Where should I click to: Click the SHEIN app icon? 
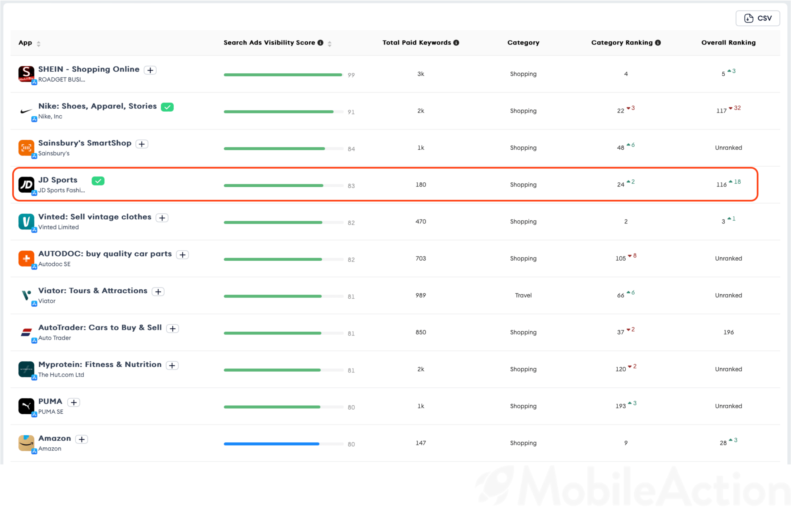[26, 74]
